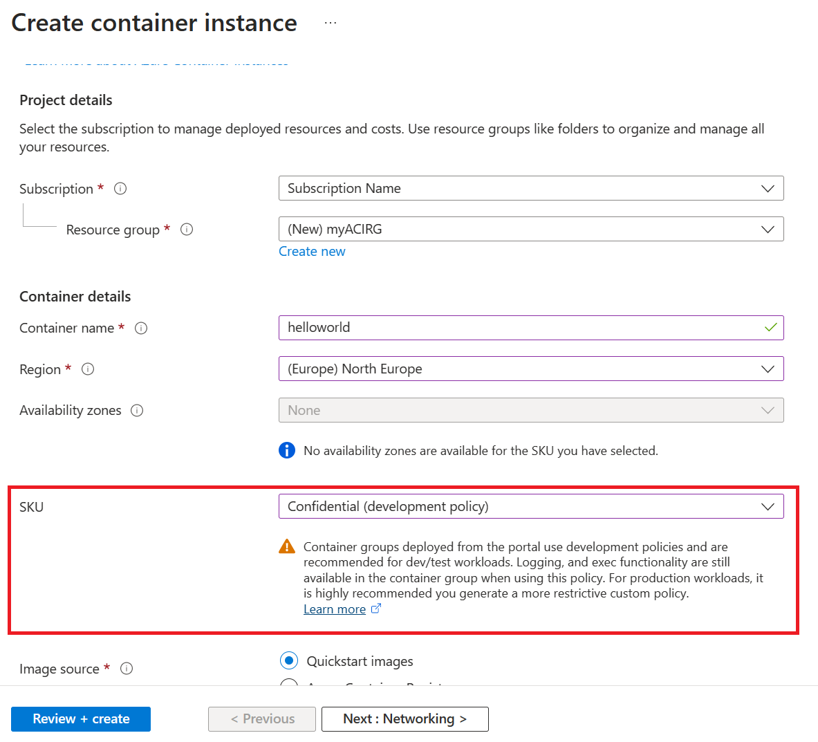Click Next : Networking button
818x742 pixels.
click(405, 718)
